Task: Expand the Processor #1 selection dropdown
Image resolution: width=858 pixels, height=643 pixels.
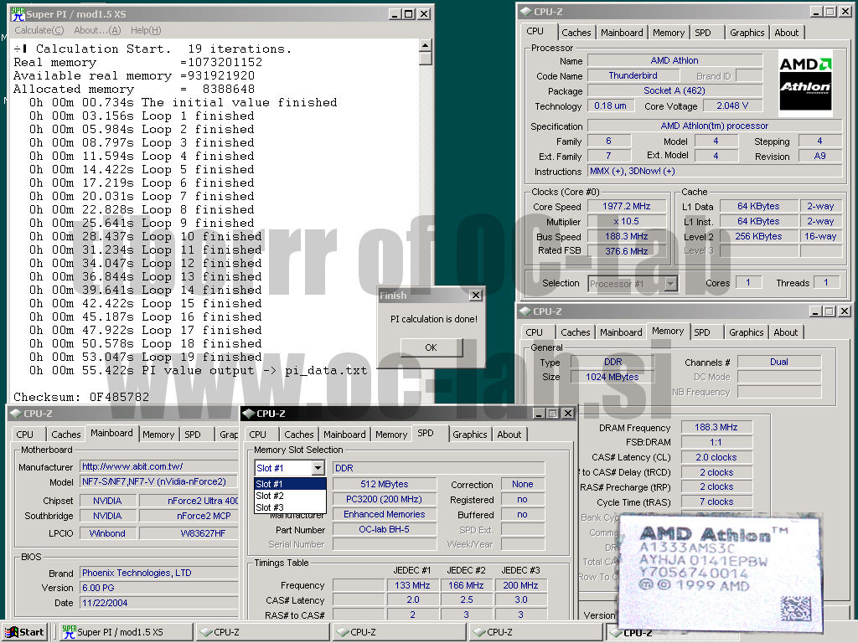Action: (x=671, y=284)
